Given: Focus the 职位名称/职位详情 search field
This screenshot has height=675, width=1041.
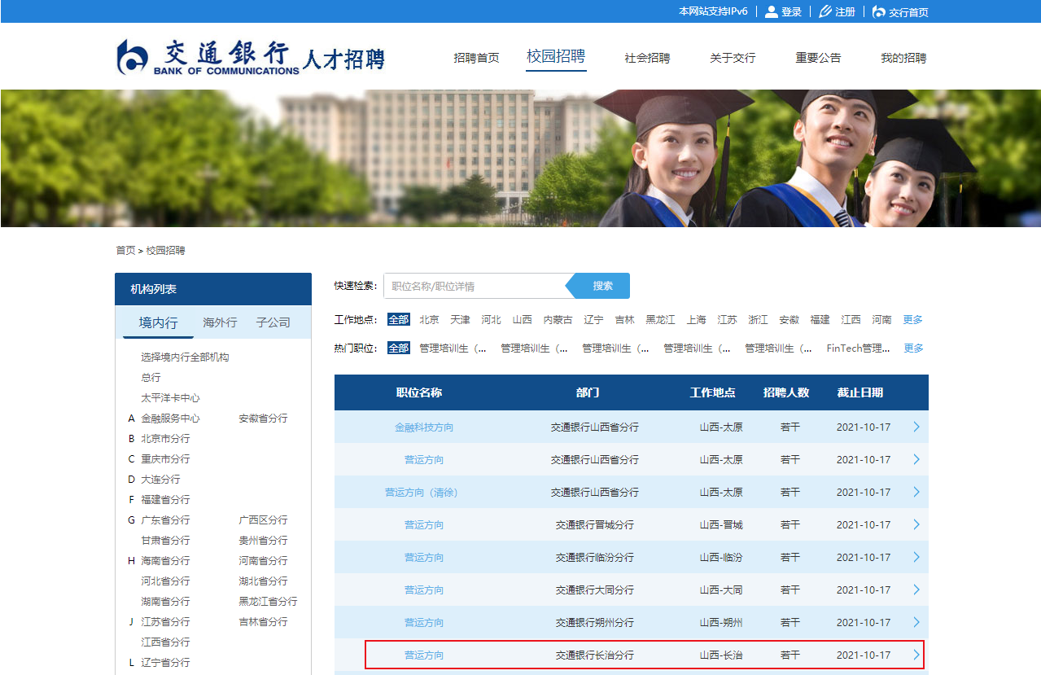Looking at the screenshot, I should pos(475,286).
